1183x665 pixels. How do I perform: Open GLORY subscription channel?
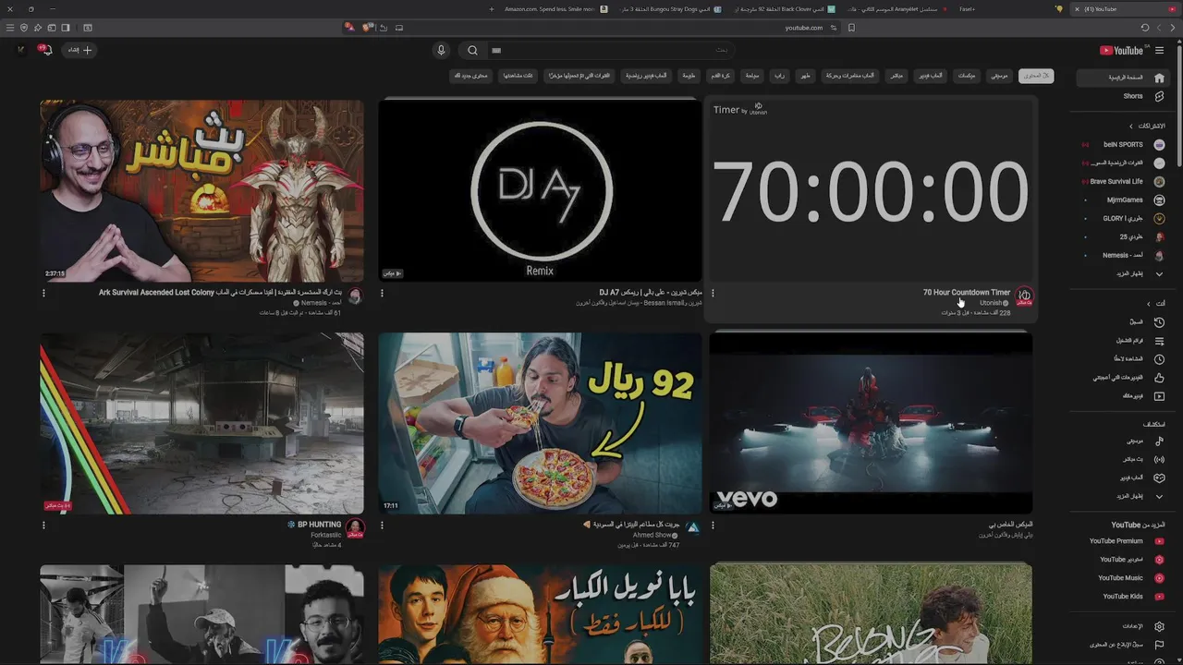pyautogui.click(x=1125, y=219)
